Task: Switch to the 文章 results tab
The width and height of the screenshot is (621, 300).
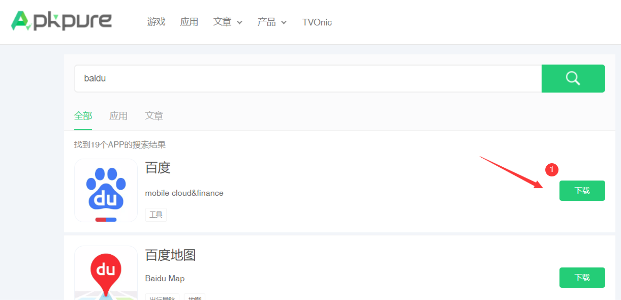Action: tap(154, 116)
